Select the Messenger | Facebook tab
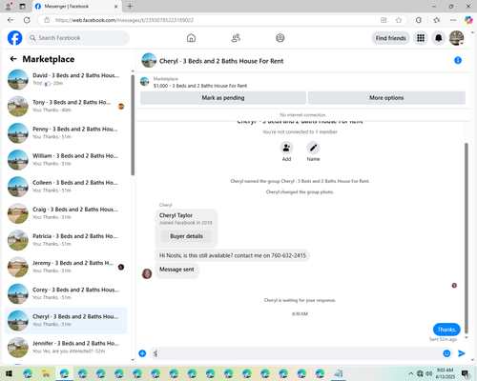This screenshot has height=381, width=477. coord(77,6)
